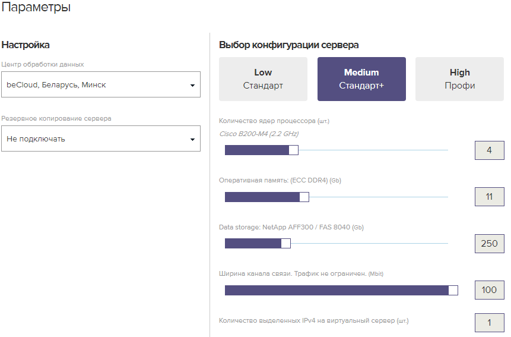Choose the High Профи configuration
The image size is (511, 337).
click(x=459, y=79)
